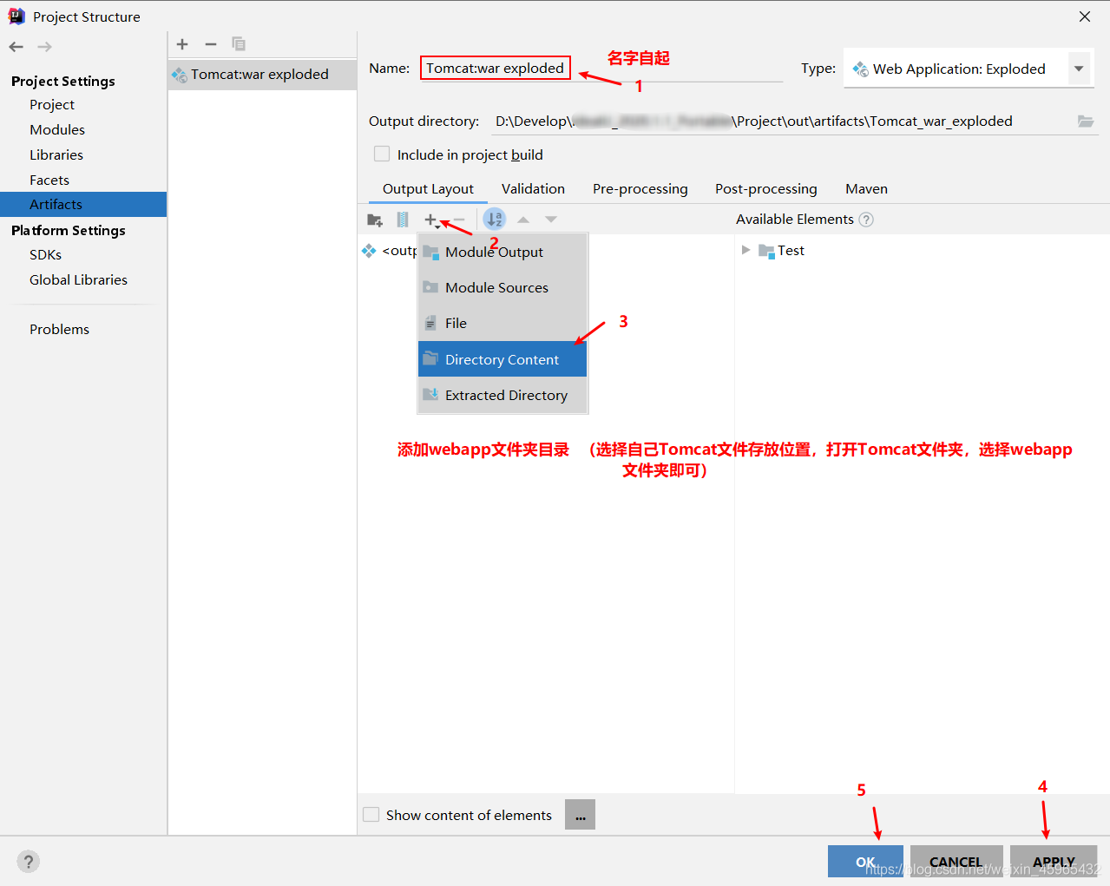Expand the Test node under Available Elements

tap(745, 250)
